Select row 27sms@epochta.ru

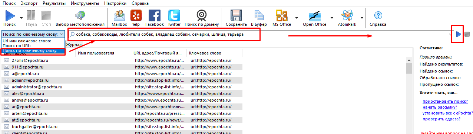[122, 60]
